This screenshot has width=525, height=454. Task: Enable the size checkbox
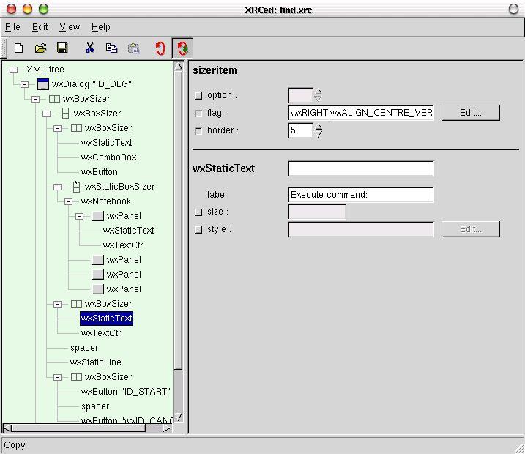198,212
